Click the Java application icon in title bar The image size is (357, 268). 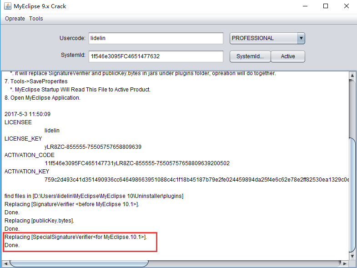click(x=7, y=6)
